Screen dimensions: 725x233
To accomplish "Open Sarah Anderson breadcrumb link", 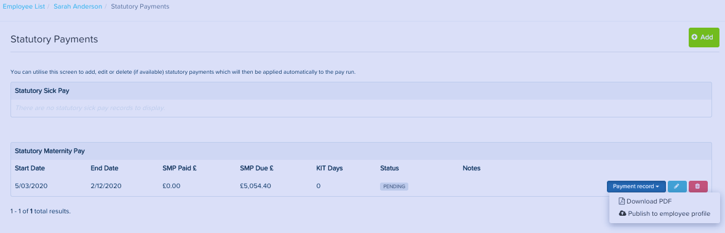I will (77, 7).
